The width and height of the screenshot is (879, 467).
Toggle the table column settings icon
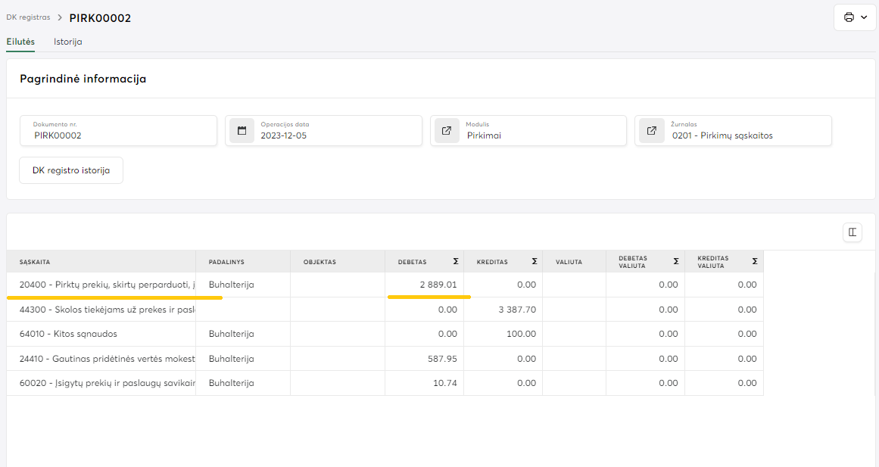click(x=853, y=232)
